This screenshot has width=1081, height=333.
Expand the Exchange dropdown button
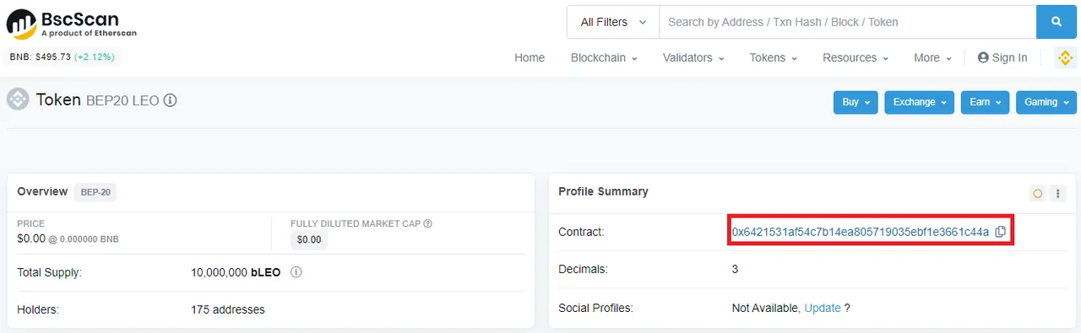920,102
